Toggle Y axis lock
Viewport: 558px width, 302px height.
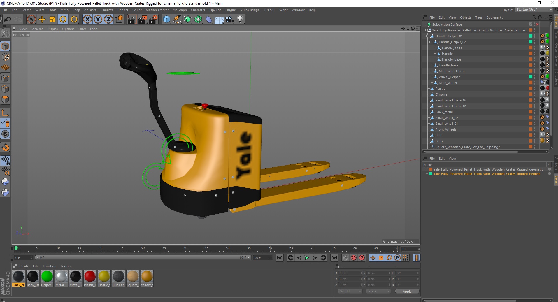pos(98,20)
